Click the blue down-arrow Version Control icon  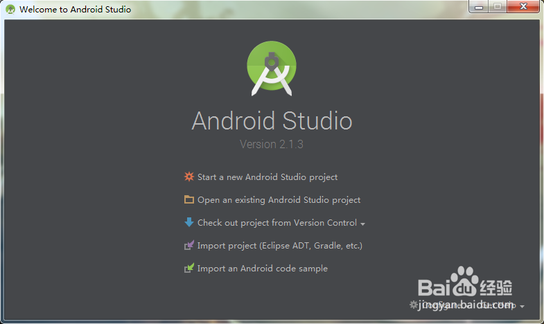189,222
